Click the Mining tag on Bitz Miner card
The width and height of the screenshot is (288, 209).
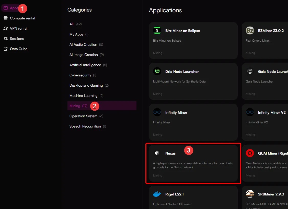pos(158,53)
